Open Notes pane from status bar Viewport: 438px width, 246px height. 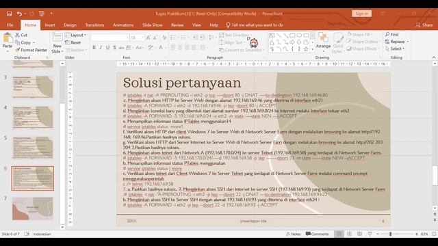coord(294,234)
